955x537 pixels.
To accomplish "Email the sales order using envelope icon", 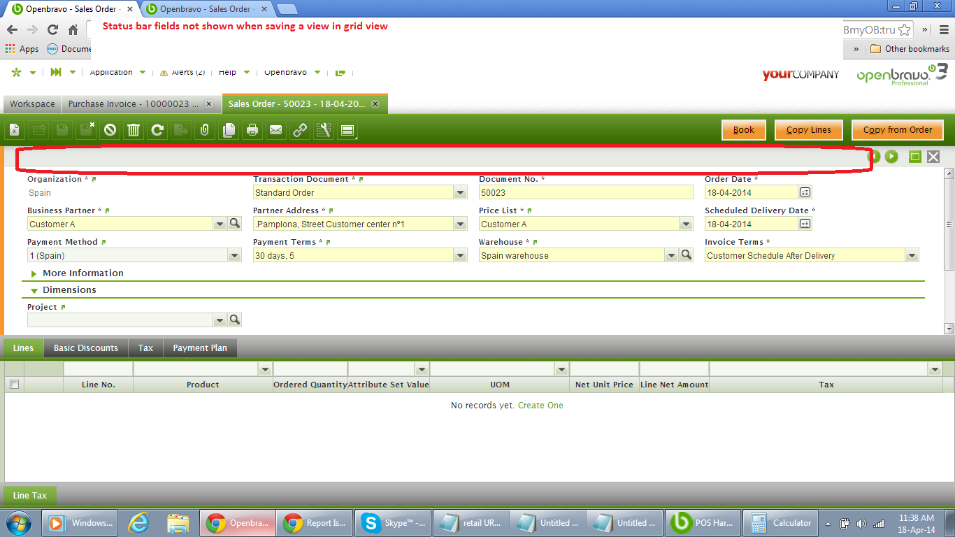I will [276, 130].
